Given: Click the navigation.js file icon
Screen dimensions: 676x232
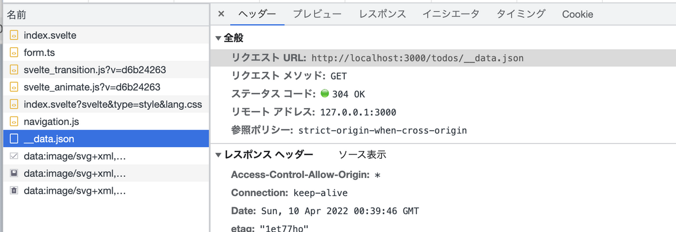Looking at the screenshot, I should (14, 122).
